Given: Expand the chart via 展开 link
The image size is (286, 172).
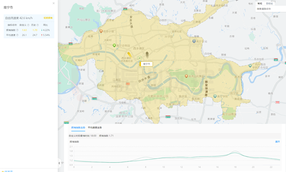Looking at the screenshot, I should pyautogui.click(x=277, y=142).
